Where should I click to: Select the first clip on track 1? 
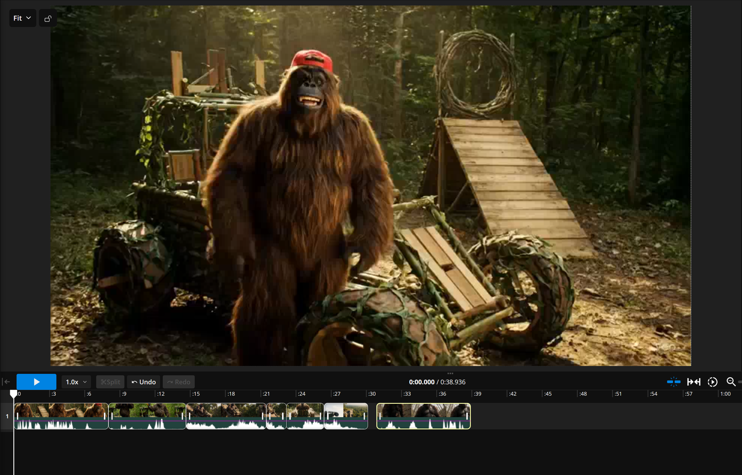tap(61, 416)
